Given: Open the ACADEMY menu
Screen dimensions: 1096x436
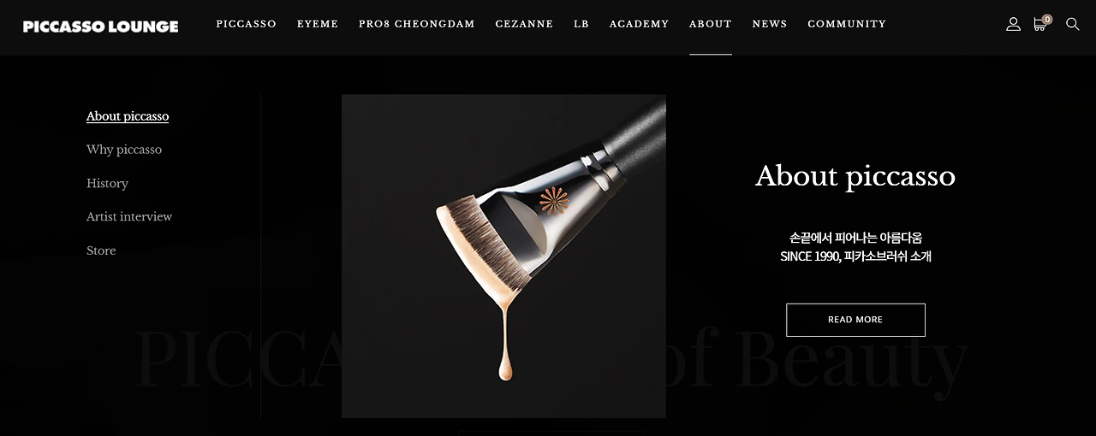Looking at the screenshot, I should (639, 24).
